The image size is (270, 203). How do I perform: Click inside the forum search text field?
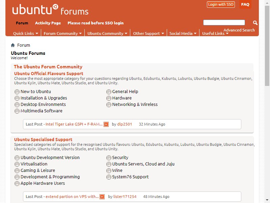[224, 22]
